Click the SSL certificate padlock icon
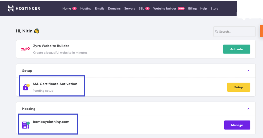This screenshot has width=263, height=138. point(26,87)
